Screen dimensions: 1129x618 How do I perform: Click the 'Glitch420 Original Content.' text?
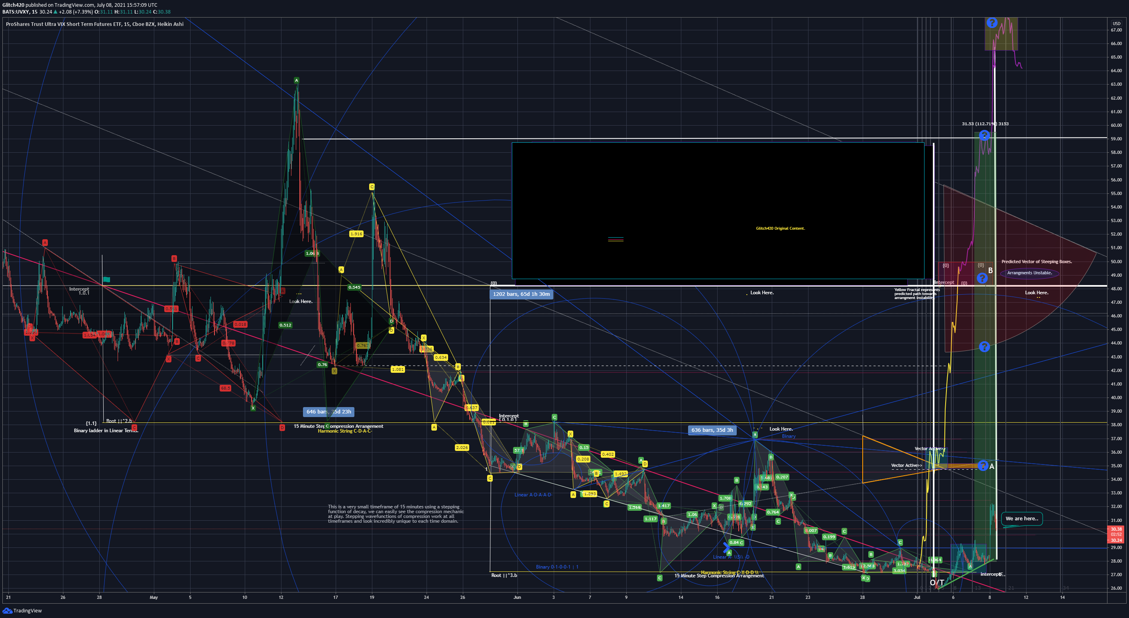(780, 228)
